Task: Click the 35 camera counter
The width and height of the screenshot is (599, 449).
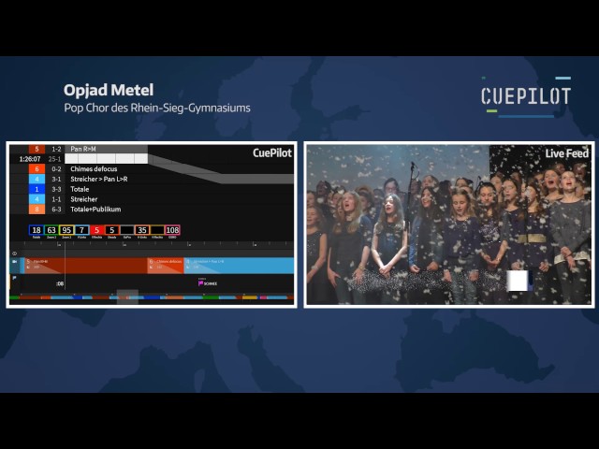Action: tap(142, 230)
